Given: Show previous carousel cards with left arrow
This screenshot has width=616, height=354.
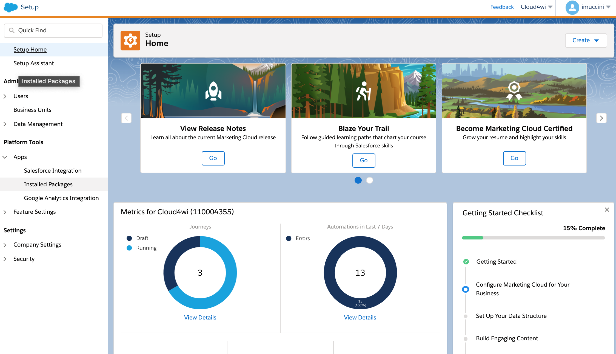Looking at the screenshot, I should tap(126, 118).
